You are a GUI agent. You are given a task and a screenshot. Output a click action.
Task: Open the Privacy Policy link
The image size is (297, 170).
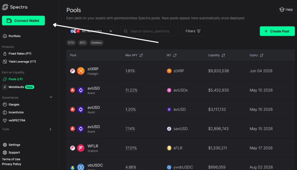coord(12,164)
